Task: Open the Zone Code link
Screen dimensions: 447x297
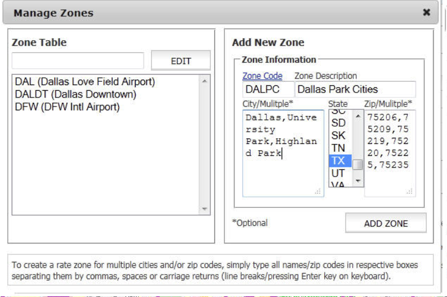Action: pos(262,76)
